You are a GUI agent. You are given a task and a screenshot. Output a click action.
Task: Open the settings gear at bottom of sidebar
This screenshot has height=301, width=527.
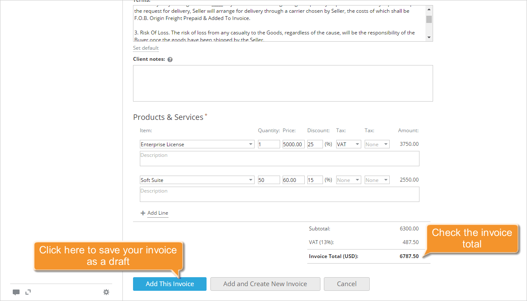point(106,292)
